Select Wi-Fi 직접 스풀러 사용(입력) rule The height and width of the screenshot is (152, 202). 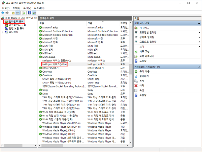[84, 119]
